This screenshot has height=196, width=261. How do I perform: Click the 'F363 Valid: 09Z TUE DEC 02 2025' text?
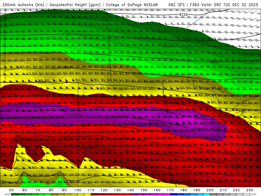224,5
